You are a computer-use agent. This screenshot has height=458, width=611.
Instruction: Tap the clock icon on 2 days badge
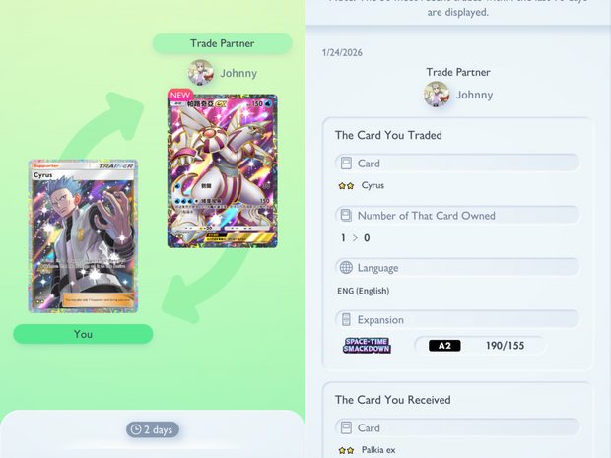[x=136, y=429]
